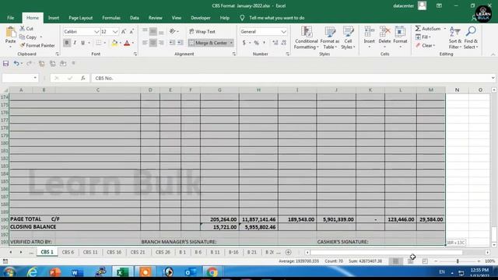Click Tell me what you want to do
Viewport: 498px width, 280px height.
(x=277, y=18)
